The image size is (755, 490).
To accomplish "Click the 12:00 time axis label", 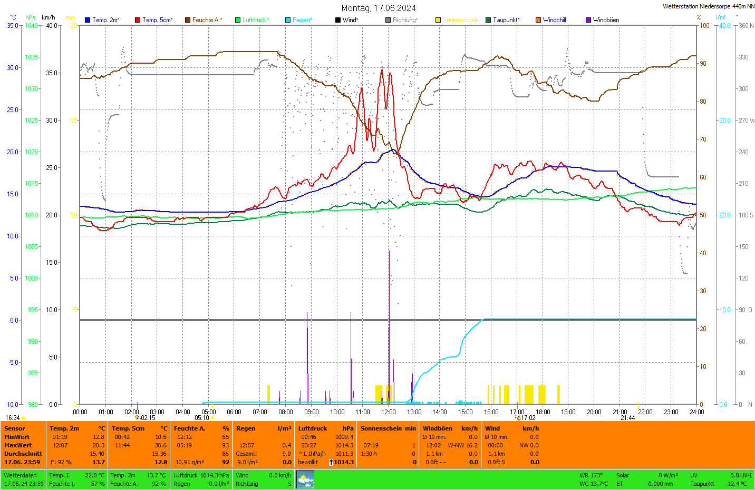I will click(389, 412).
